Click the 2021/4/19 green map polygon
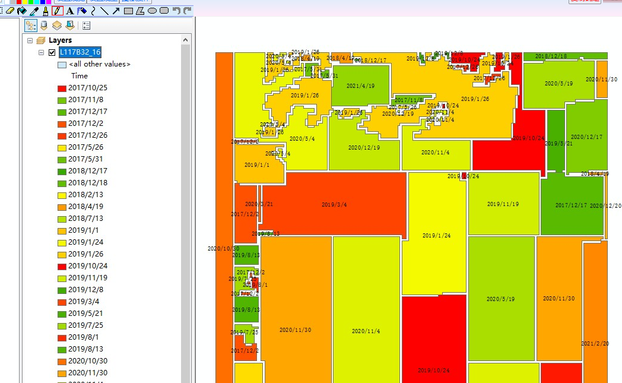622x383 pixels. click(360, 86)
